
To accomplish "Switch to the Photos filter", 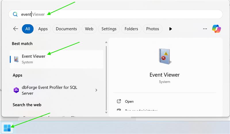I will click(x=153, y=29).
